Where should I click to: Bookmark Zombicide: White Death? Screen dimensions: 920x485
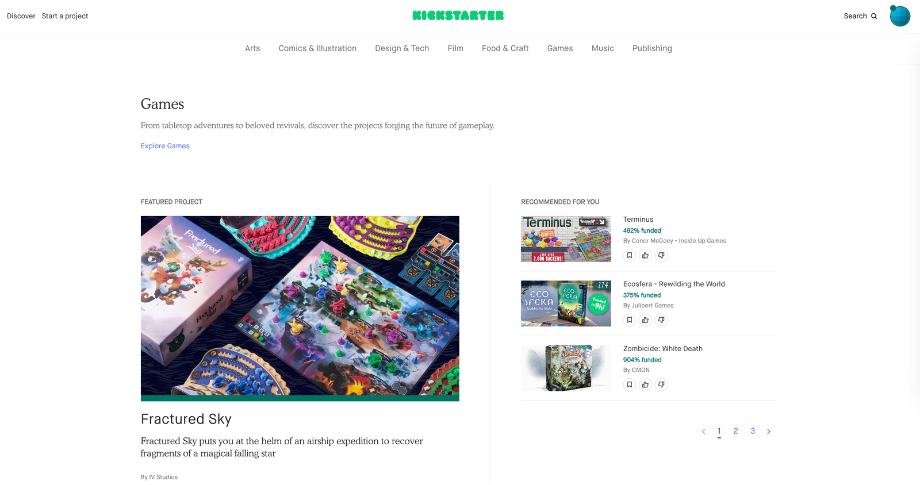630,385
